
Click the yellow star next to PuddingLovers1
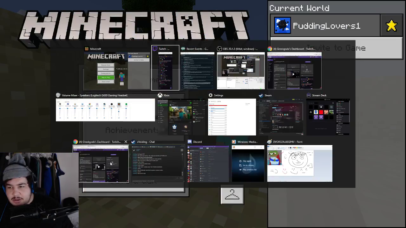[392, 26]
